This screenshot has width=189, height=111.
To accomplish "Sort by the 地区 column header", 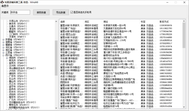I will tap(93, 22).
